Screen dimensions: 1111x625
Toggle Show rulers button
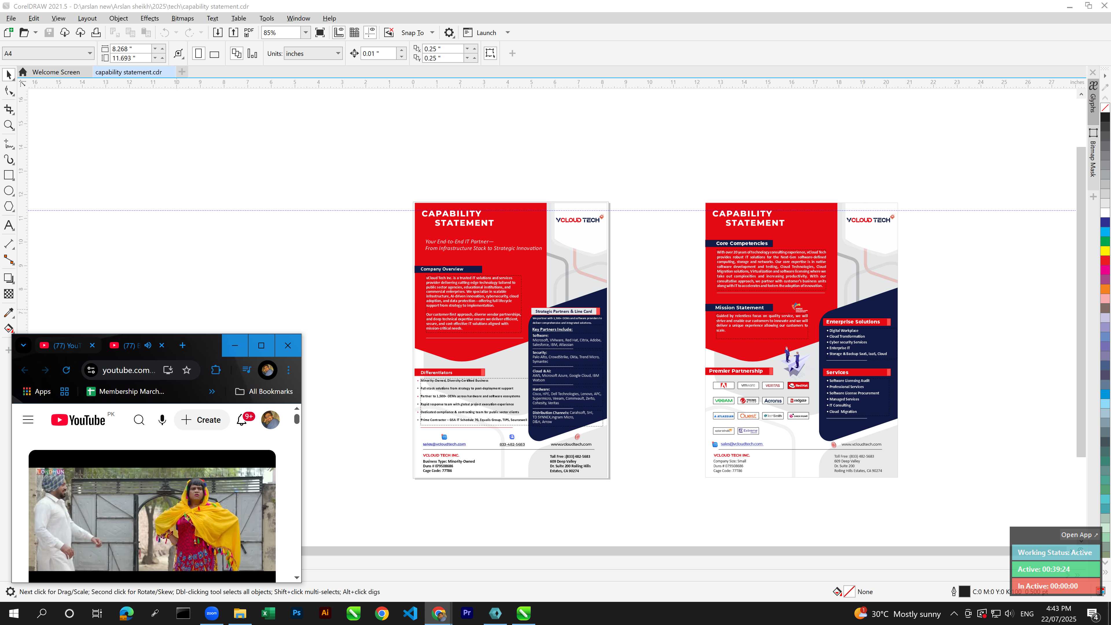(339, 32)
